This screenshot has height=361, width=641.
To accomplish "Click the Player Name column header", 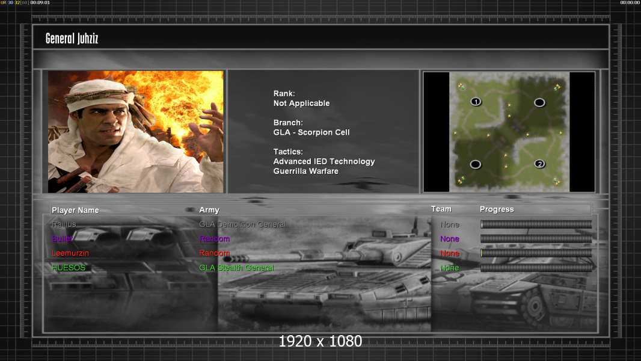I will (75, 210).
